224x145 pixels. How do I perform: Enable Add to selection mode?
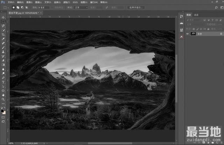click(x=18, y=7)
